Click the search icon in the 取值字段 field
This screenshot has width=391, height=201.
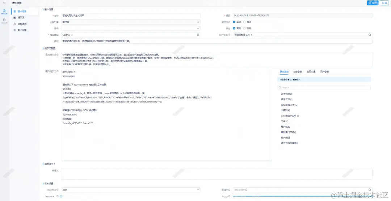(370, 190)
